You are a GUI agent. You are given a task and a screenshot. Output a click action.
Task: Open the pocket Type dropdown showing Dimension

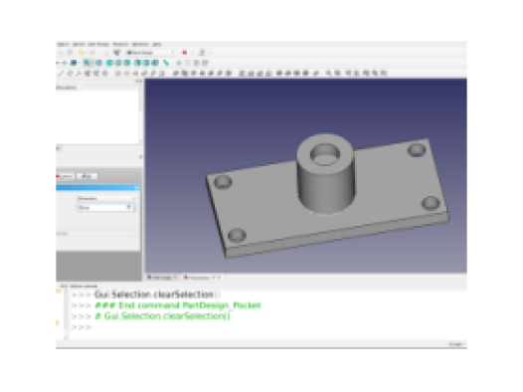(106, 199)
